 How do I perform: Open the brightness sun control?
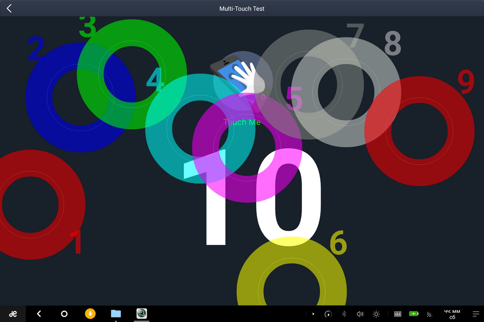coord(376,314)
